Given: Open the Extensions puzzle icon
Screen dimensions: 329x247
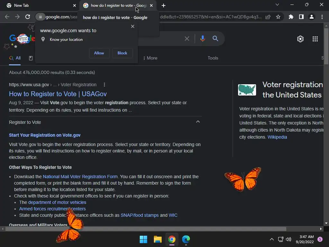Looking at the screenshot, I should (x=291, y=17).
